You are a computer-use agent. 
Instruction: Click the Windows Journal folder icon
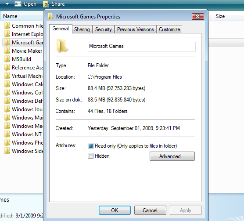click(x=7, y=109)
